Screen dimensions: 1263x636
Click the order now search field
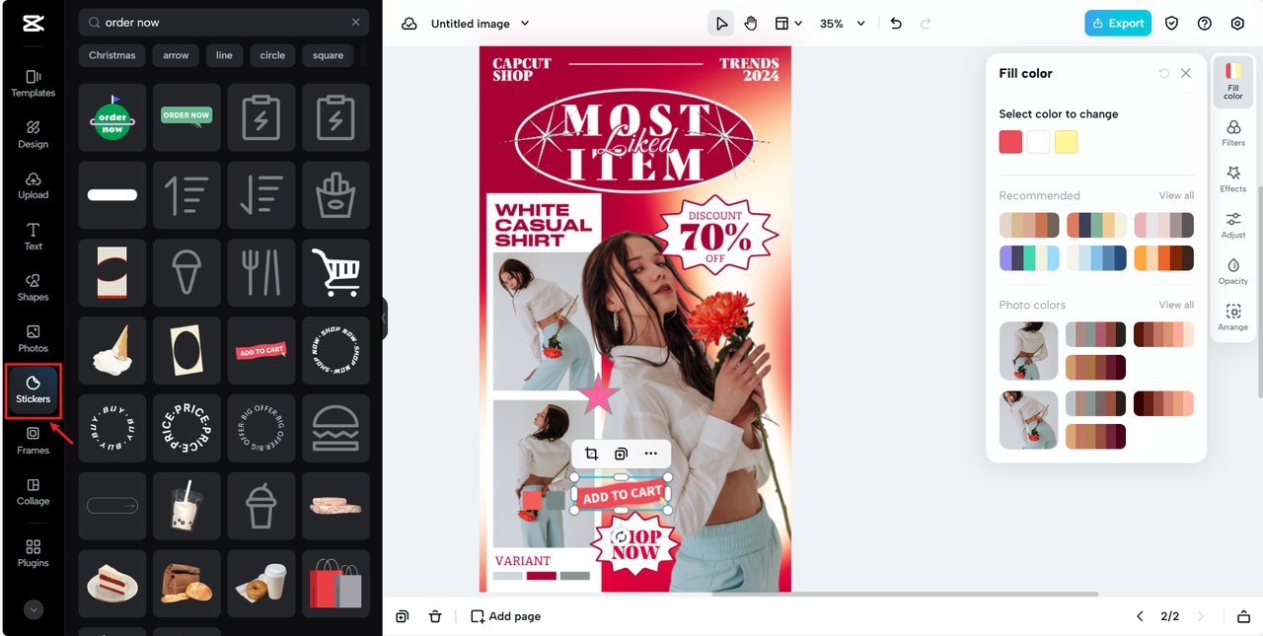coord(224,23)
